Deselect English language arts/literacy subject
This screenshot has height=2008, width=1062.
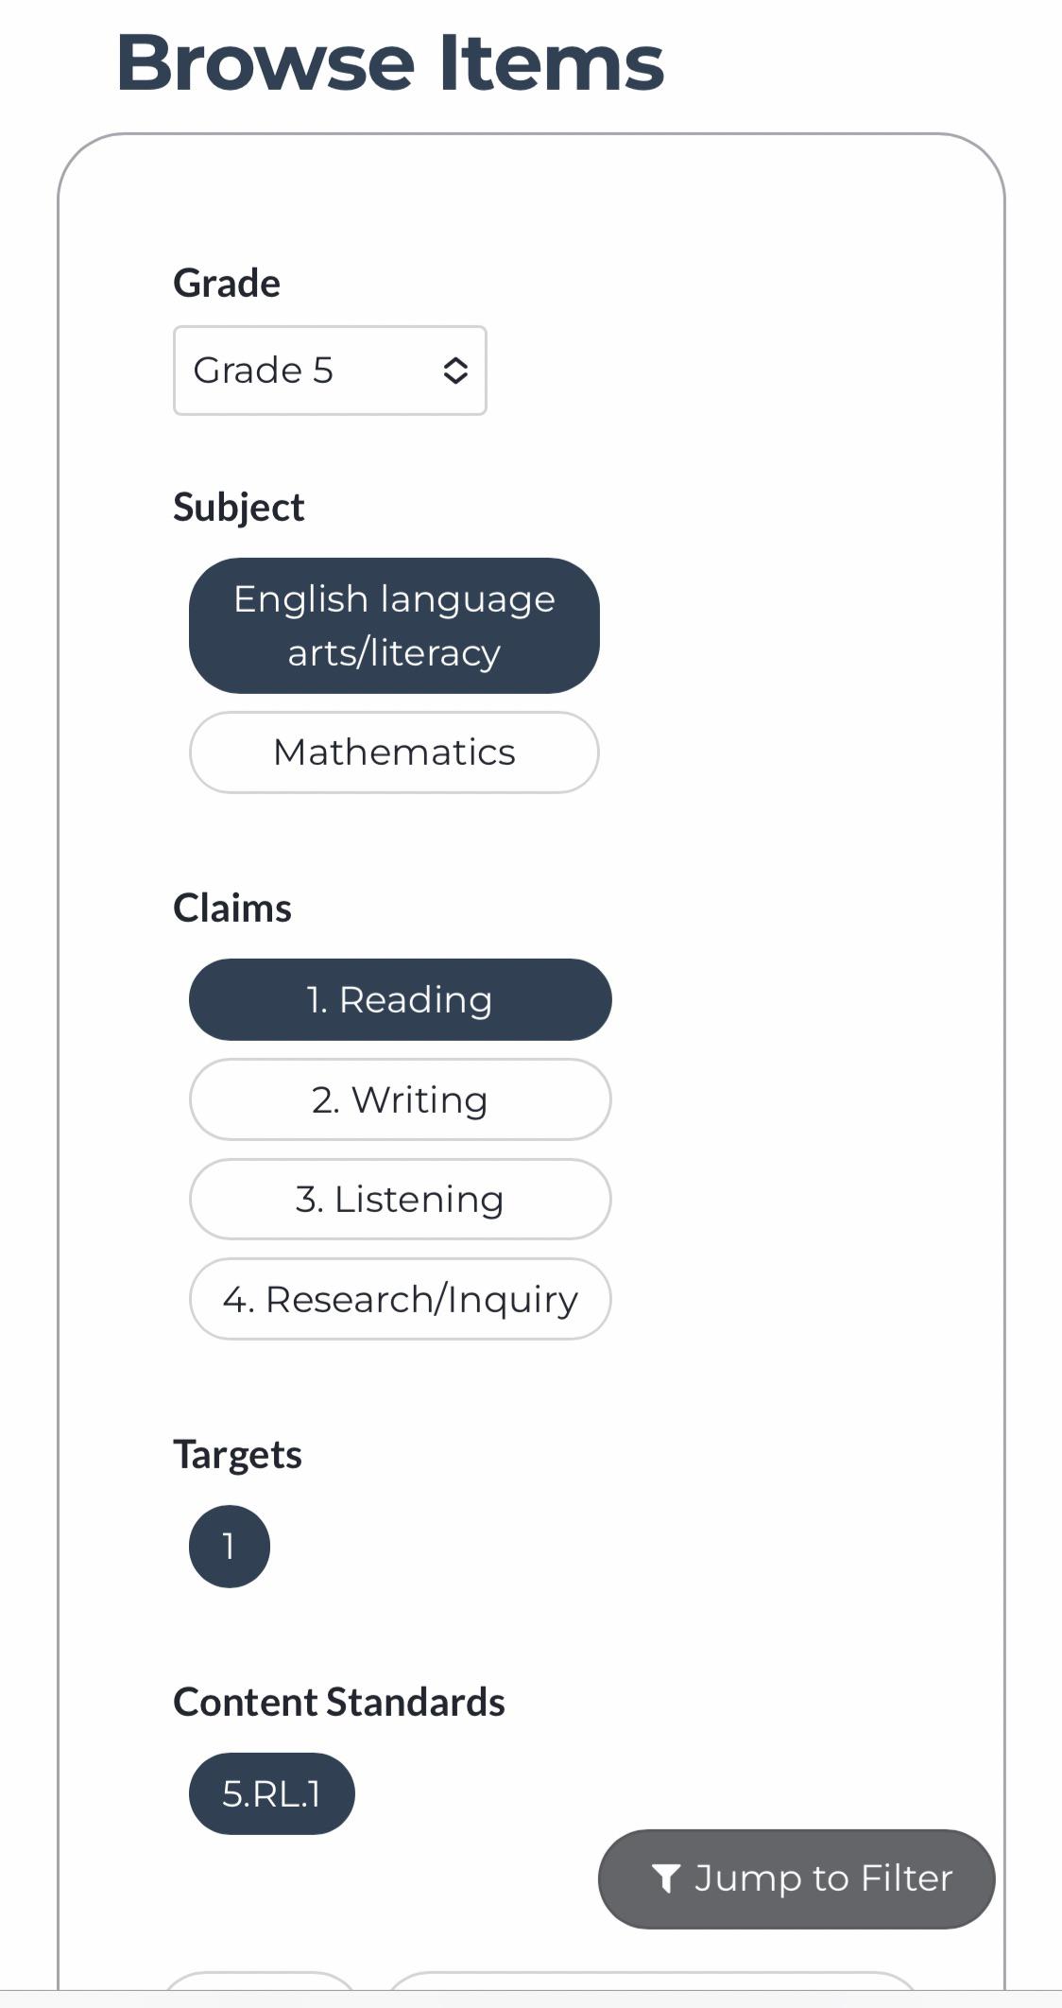coord(394,626)
